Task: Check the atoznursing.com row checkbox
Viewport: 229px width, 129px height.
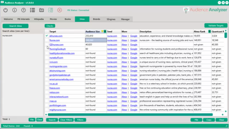Action: [x=47, y=71]
